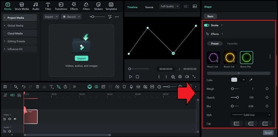Open the Record dropdown
The image size is (278, 137).
(71, 17)
